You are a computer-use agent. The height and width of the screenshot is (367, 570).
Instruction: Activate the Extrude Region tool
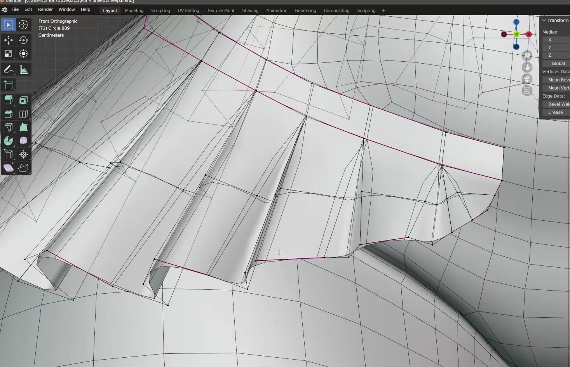coord(9,100)
